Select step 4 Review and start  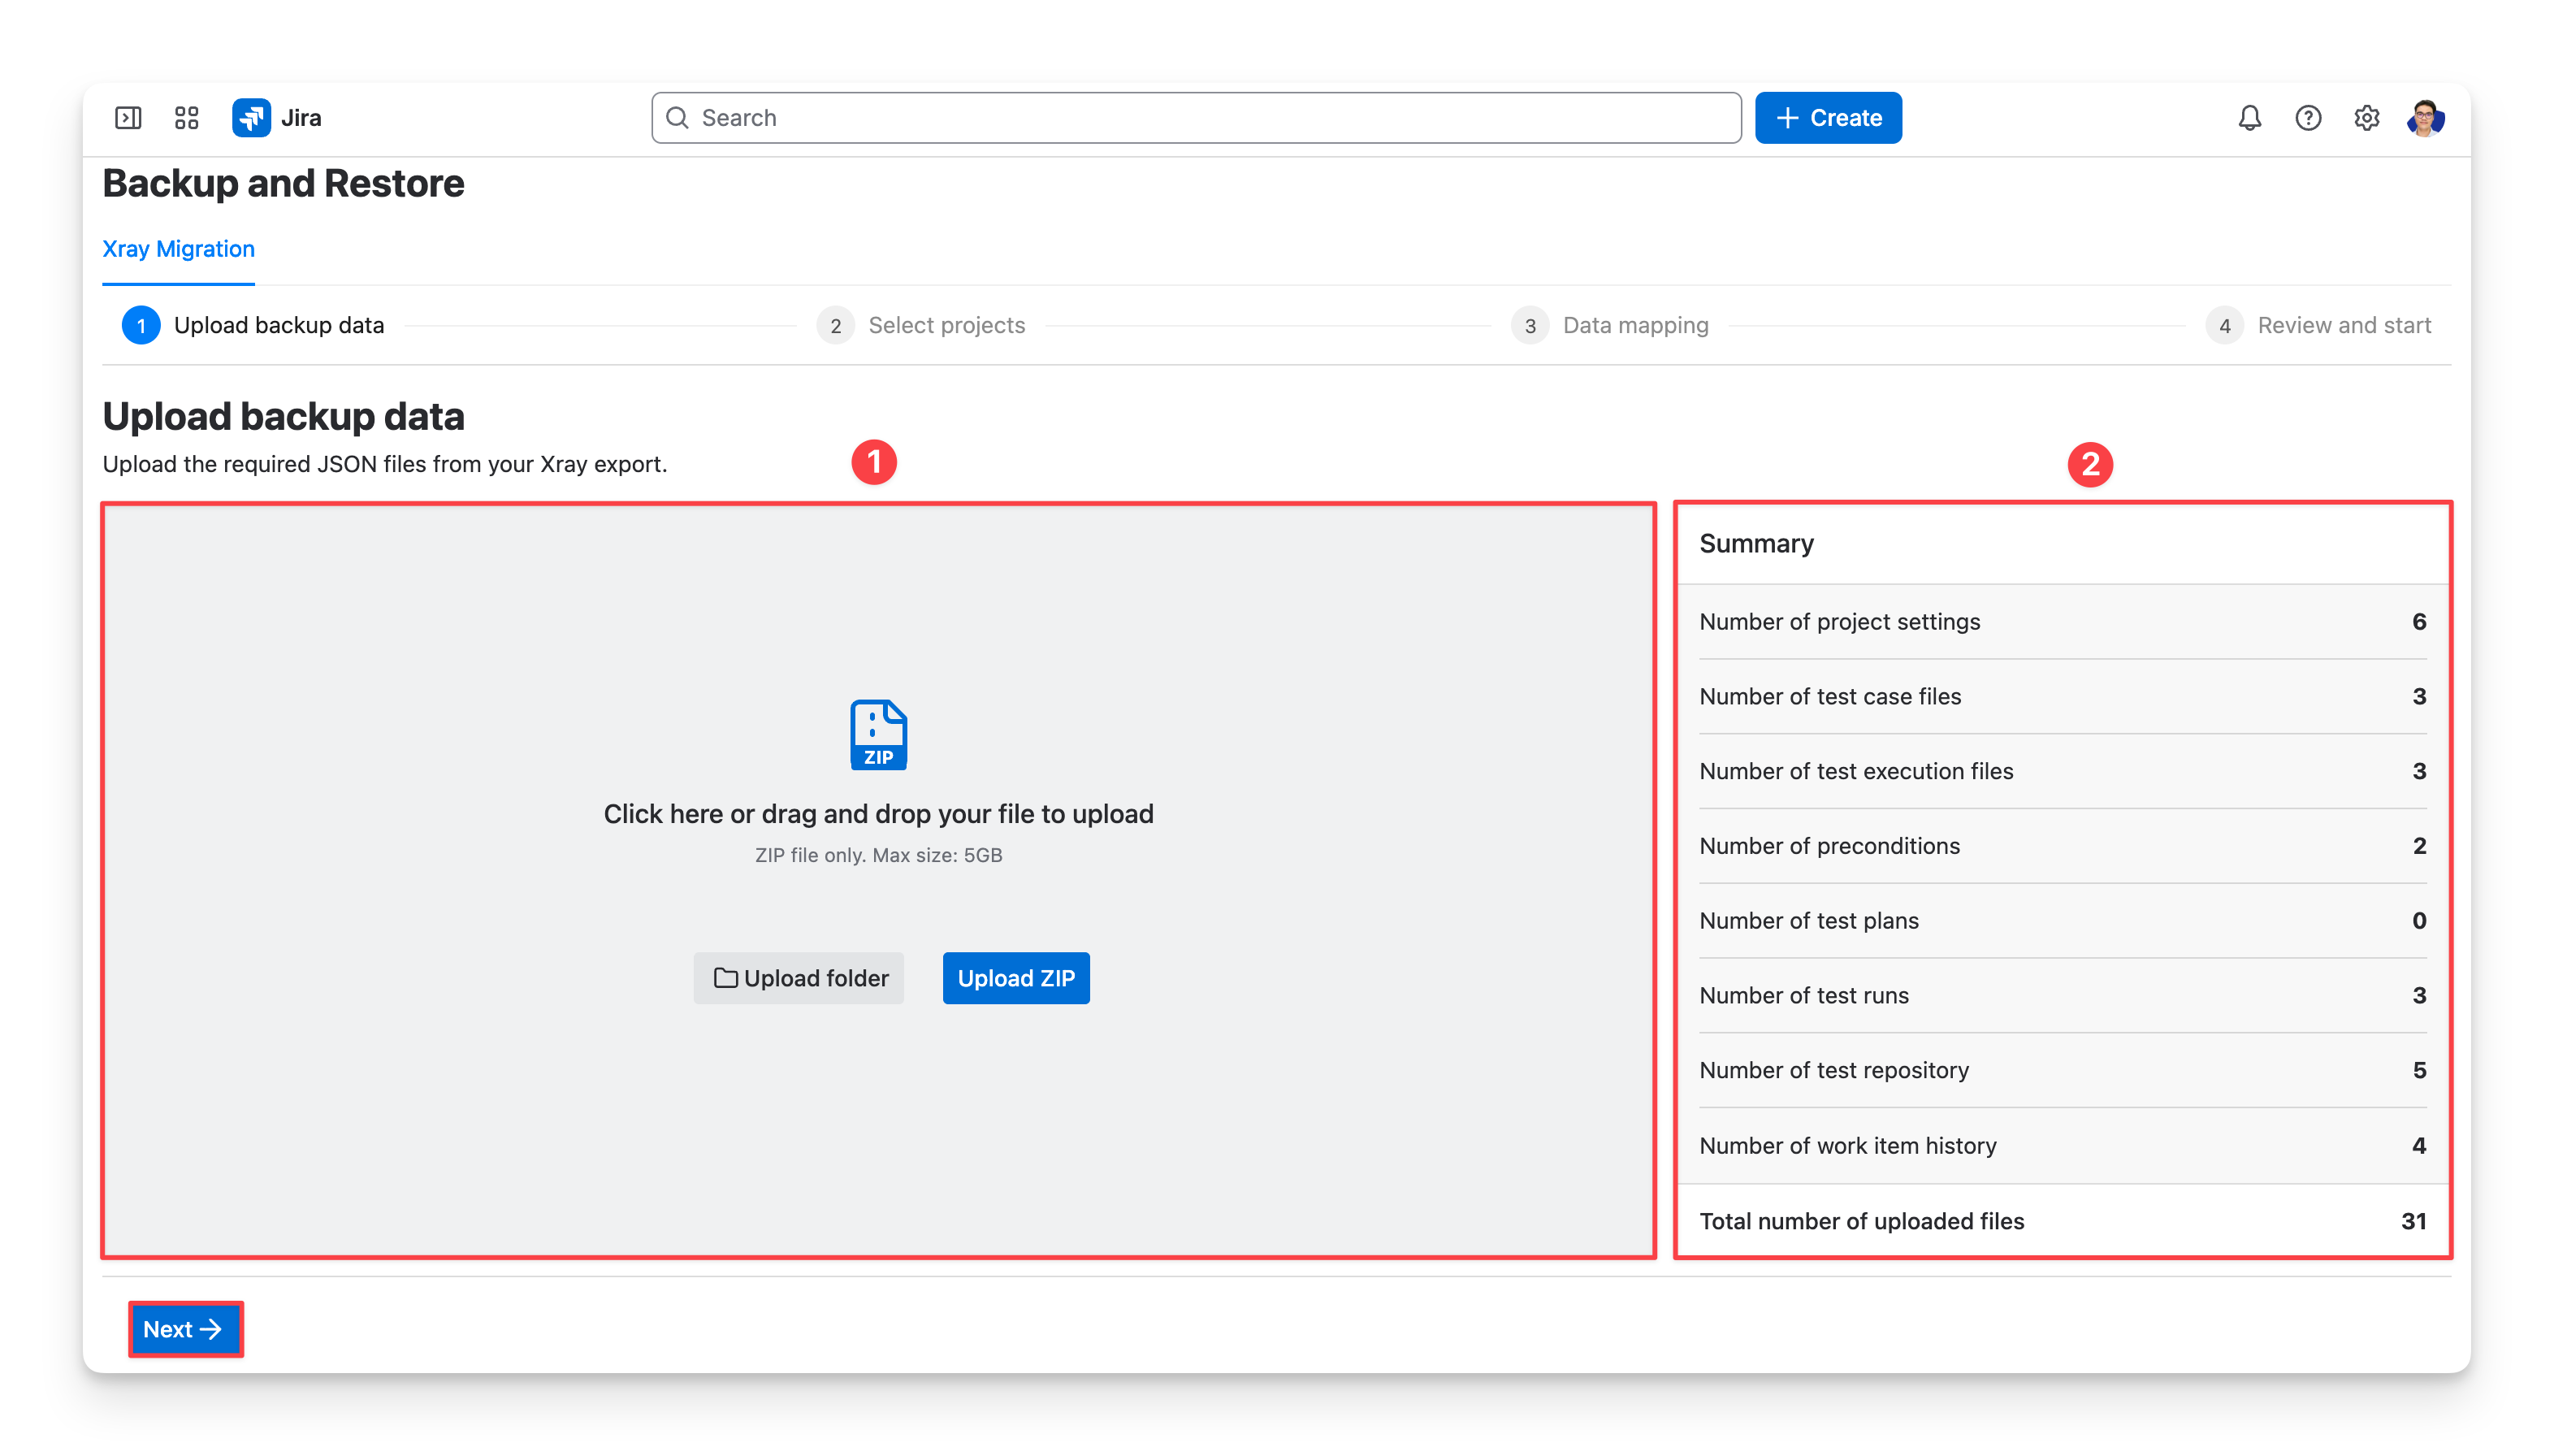(x=2318, y=326)
